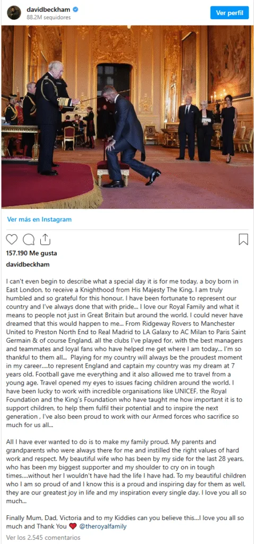Open the Ver más en Instagram link
Screen dimensions: 254x544
[39, 219]
